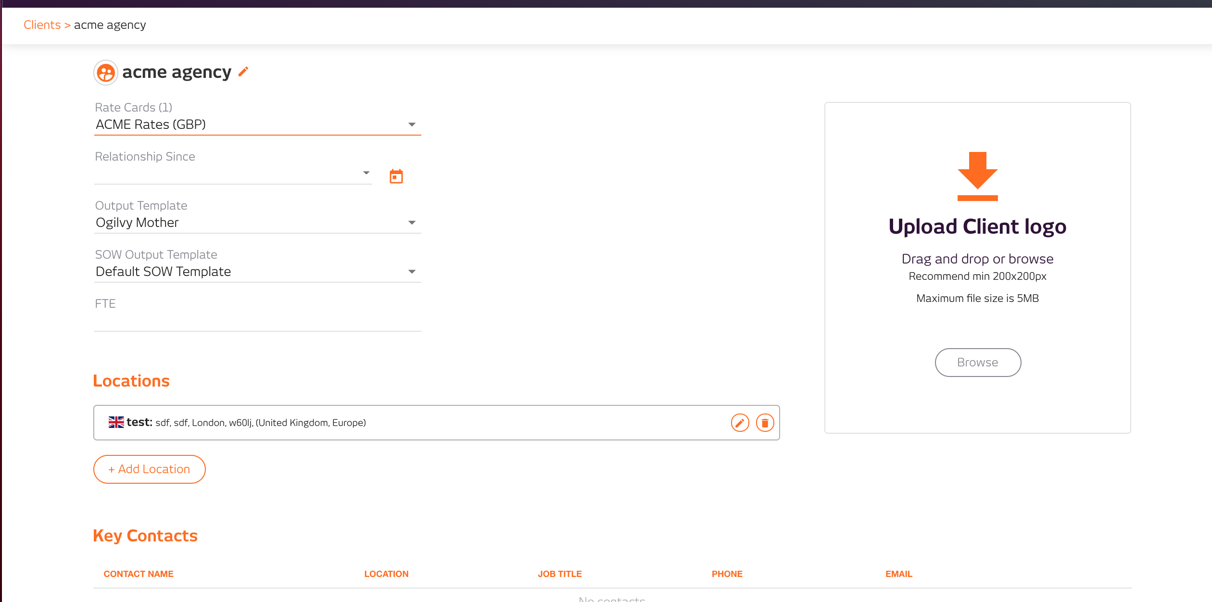Open the Relationship Since calendar picker icon
This screenshot has width=1212, height=602.
(396, 176)
